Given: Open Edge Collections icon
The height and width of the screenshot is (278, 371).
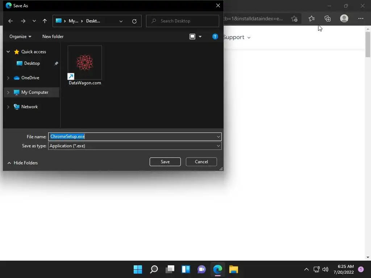Looking at the screenshot, I should click(x=328, y=18).
